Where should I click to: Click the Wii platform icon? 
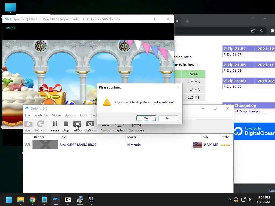coord(28,145)
